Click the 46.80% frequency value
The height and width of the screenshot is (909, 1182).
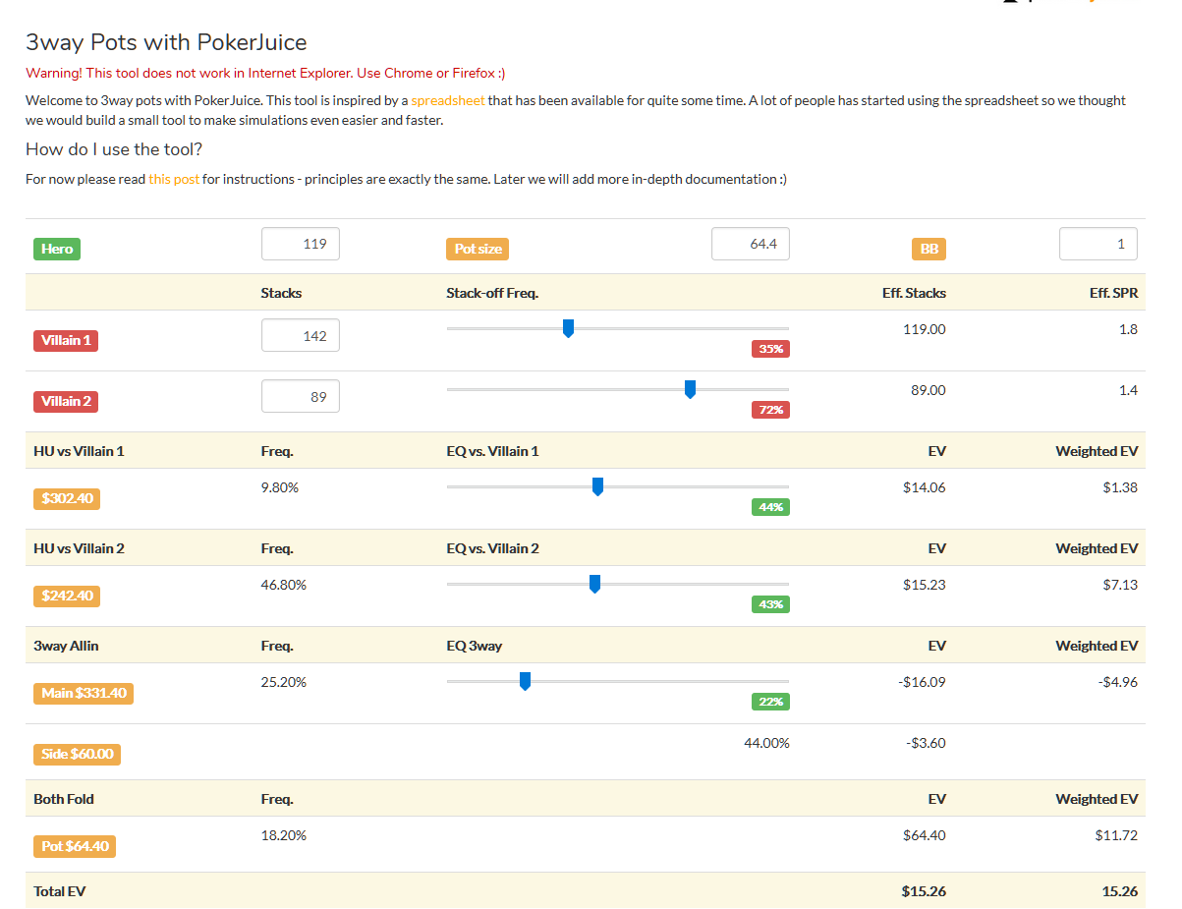284,584
